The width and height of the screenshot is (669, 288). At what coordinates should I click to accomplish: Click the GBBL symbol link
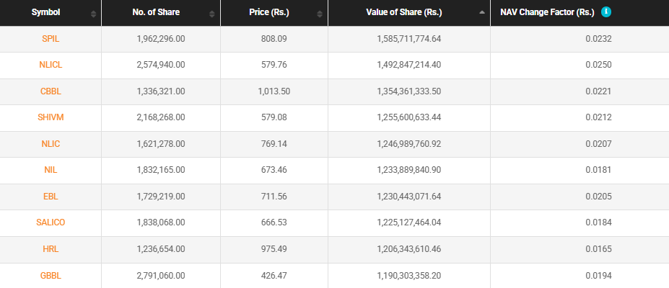(51, 276)
